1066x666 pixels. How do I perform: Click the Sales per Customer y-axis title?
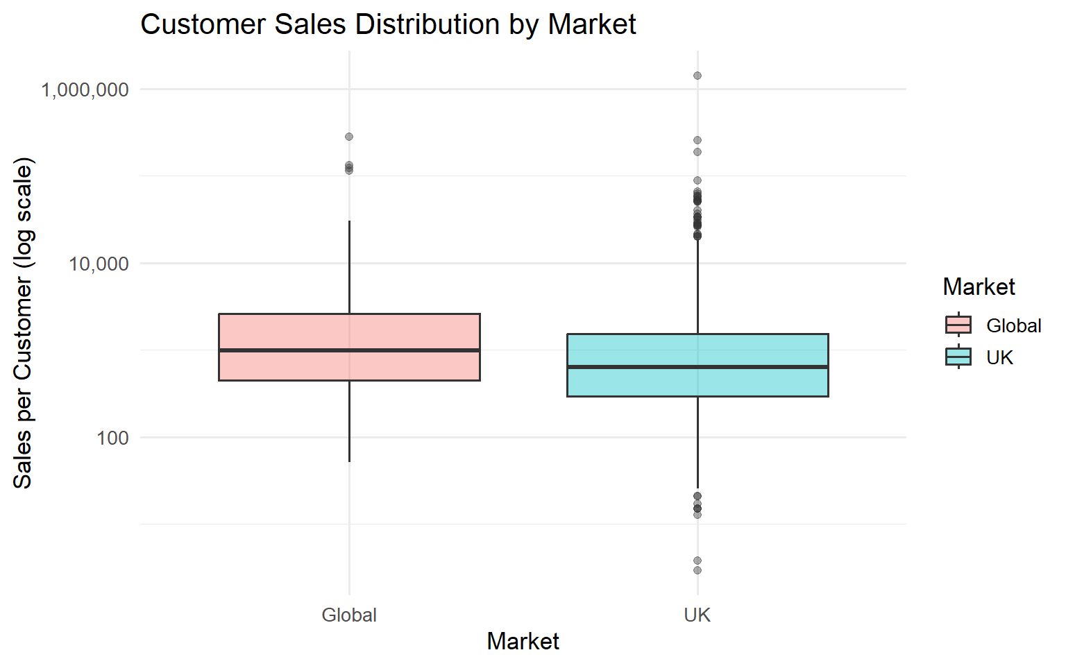pos(23,323)
